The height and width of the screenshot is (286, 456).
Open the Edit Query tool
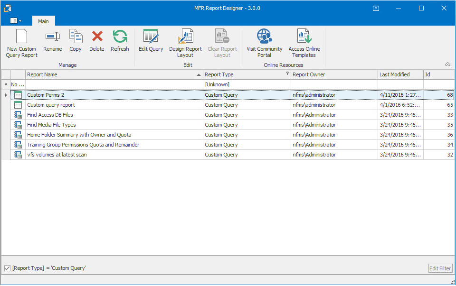(151, 42)
